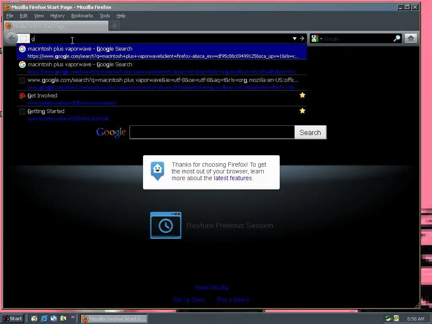Open the Set Up Sync link

(x=189, y=300)
